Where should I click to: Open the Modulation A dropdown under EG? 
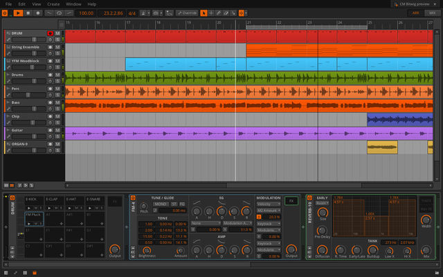tap(237, 223)
